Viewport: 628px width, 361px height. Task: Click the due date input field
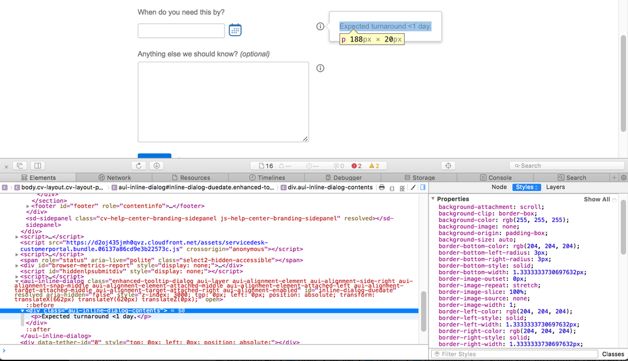click(181, 31)
